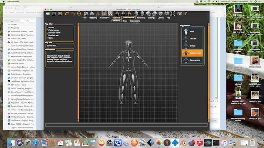Open the Modelling tab
This screenshot has height=148, width=264.
coord(93,18)
